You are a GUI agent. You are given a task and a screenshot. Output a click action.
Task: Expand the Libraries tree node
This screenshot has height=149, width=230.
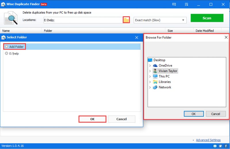150,82
